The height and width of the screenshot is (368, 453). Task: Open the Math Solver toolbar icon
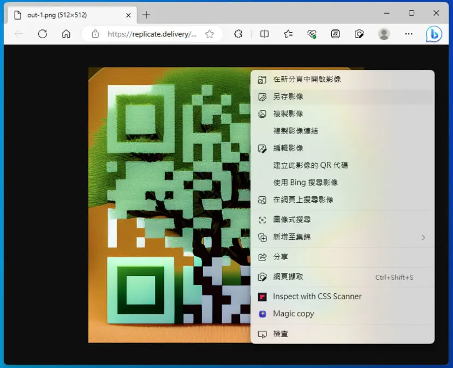pos(336,34)
